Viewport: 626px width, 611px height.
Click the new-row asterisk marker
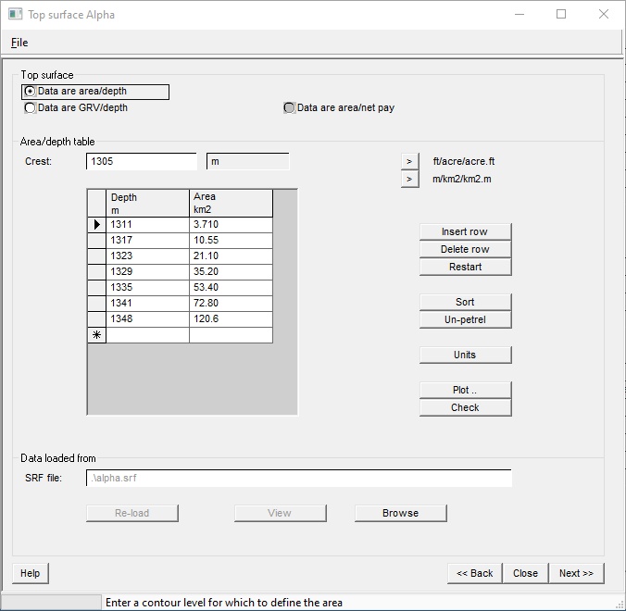point(96,335)
